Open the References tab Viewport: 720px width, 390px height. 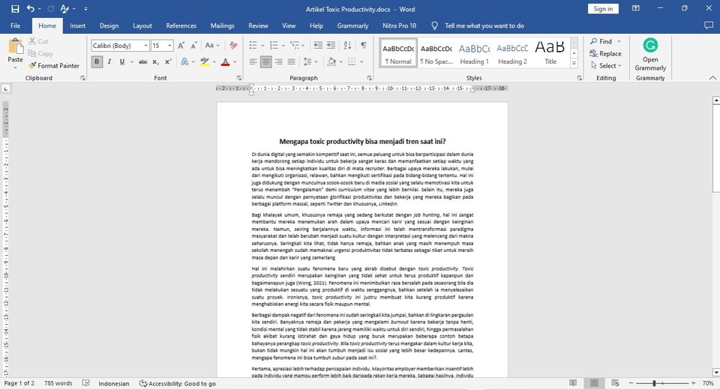pyautogui.click(x=181, y=25)
